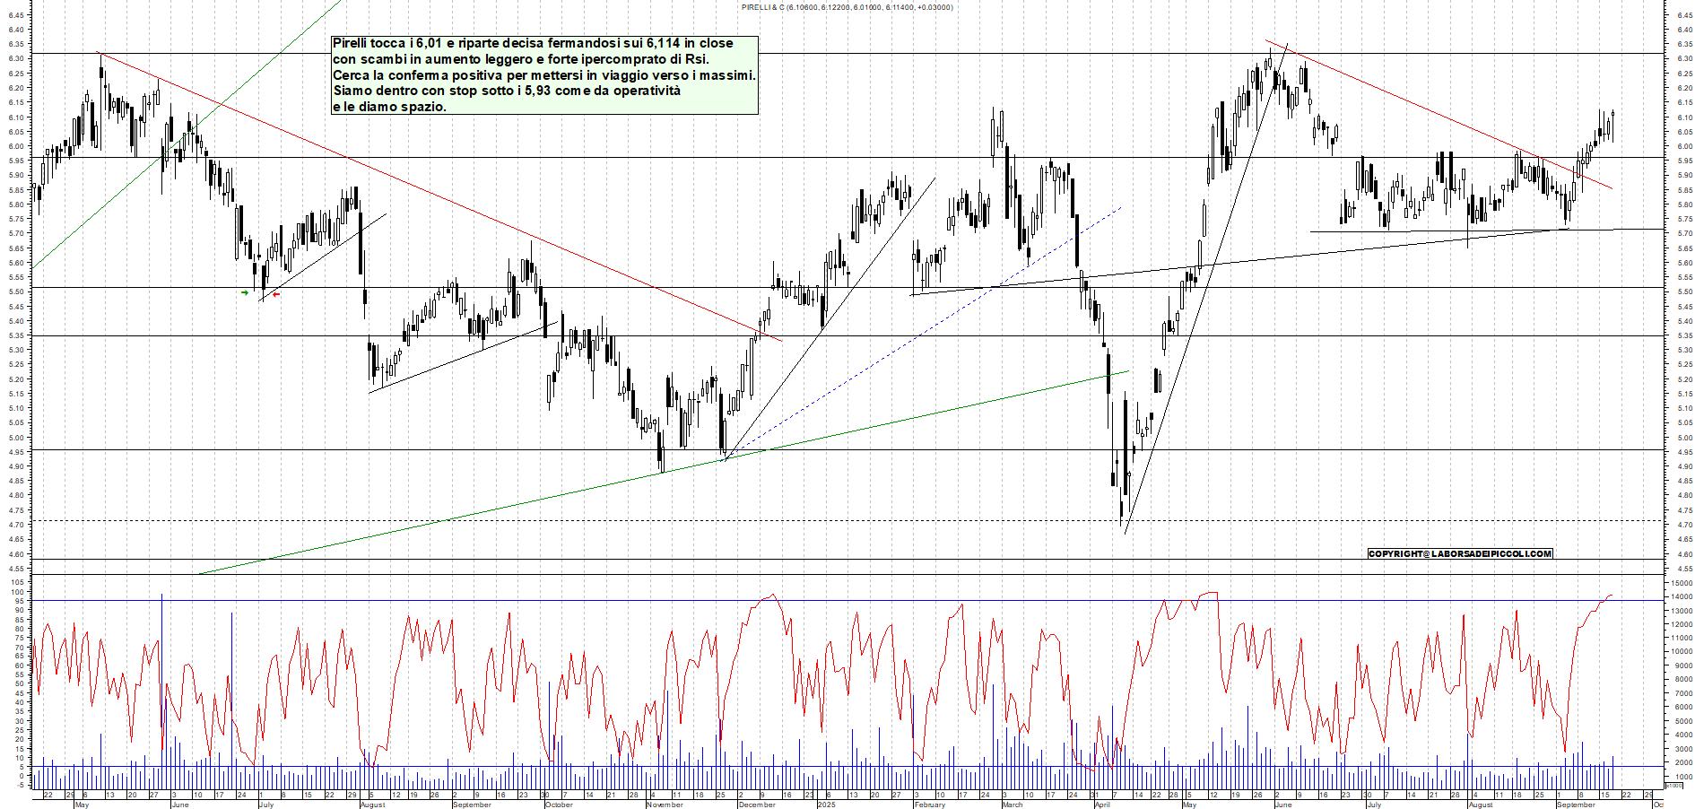Click the x1000 volume scale label
1695x809 pixels.
(x=1674, y=785)
